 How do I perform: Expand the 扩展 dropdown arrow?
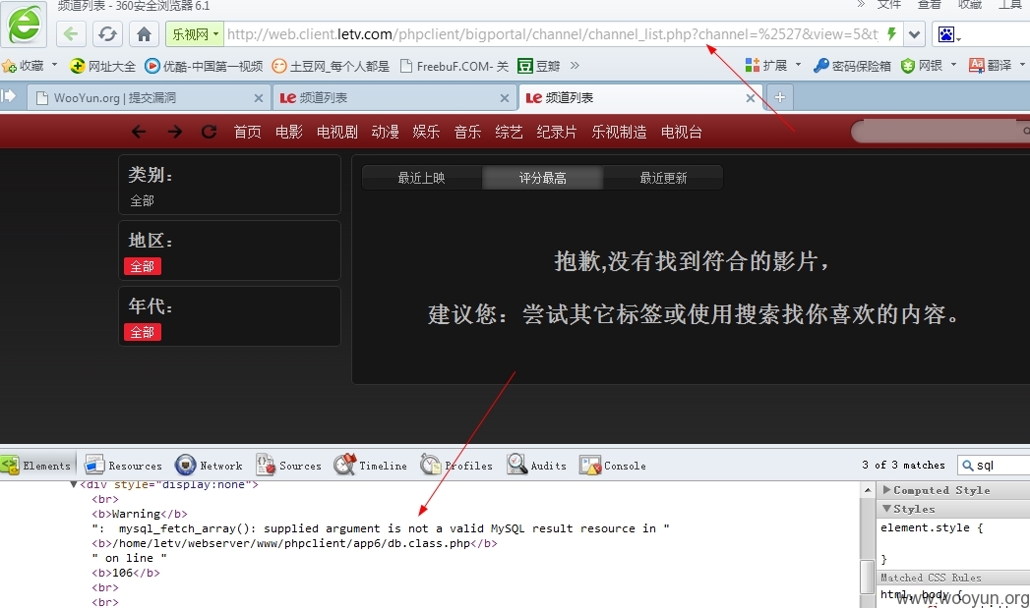point(798,65)
